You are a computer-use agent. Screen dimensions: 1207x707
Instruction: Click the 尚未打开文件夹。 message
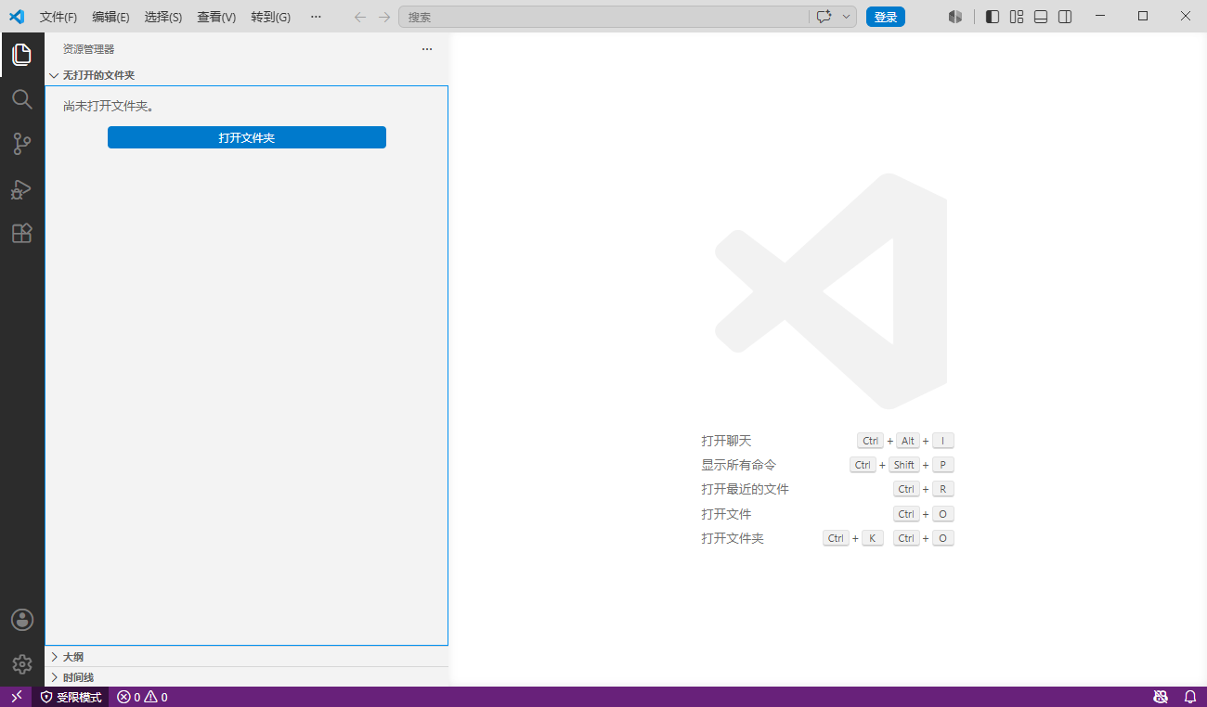click(x=109, y=106)
